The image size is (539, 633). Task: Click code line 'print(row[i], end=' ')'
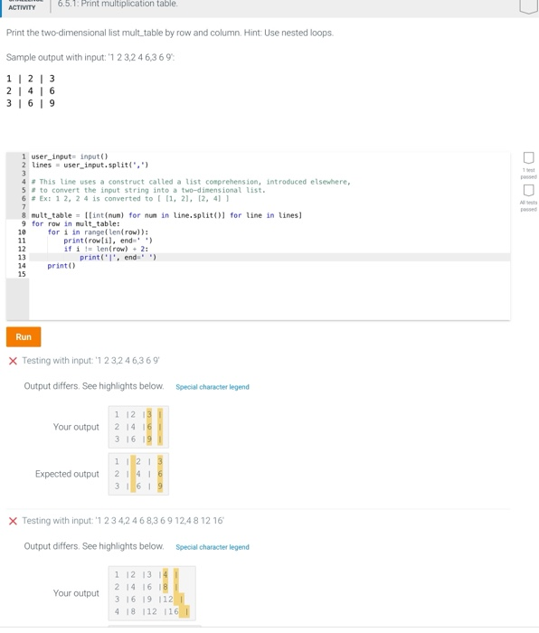[x=108, y=241]
